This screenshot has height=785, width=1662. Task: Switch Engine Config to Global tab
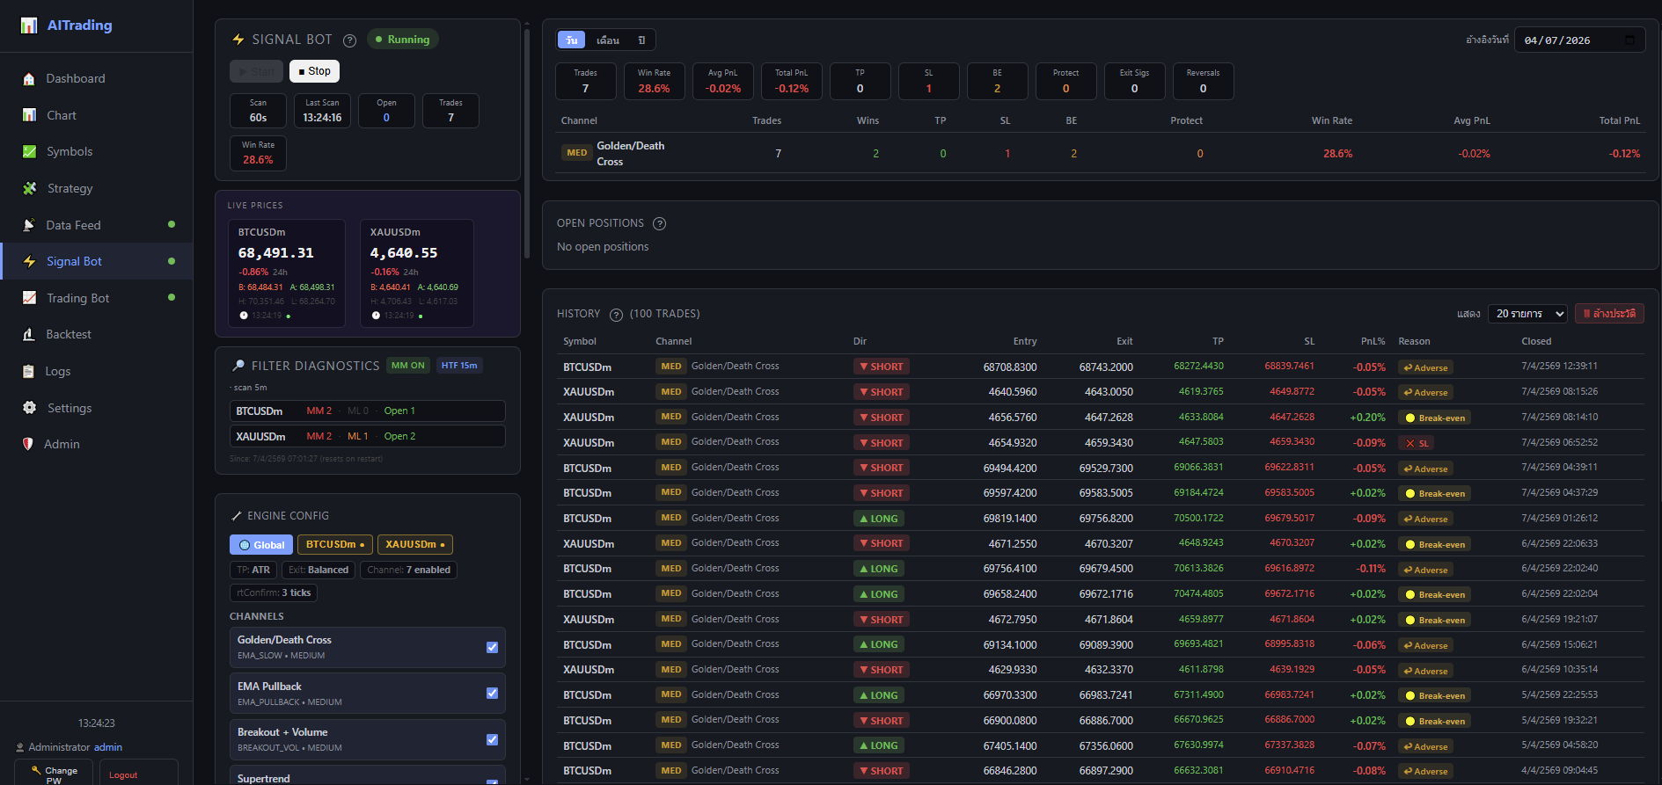[x=261, y=545]
